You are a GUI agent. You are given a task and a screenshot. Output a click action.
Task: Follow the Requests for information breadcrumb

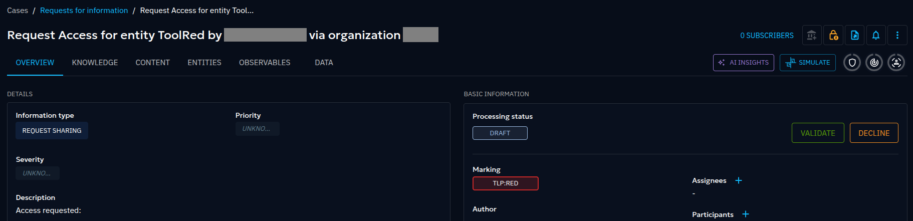pyautogui.click(x=84, y=11)
